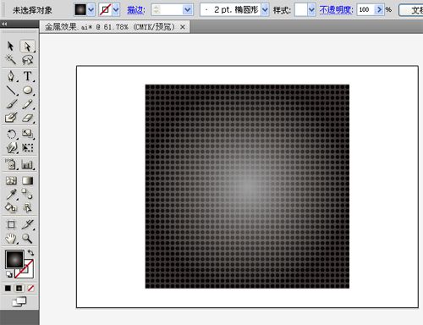Set solid Color mode below swatches

click(x=8, y=288)
